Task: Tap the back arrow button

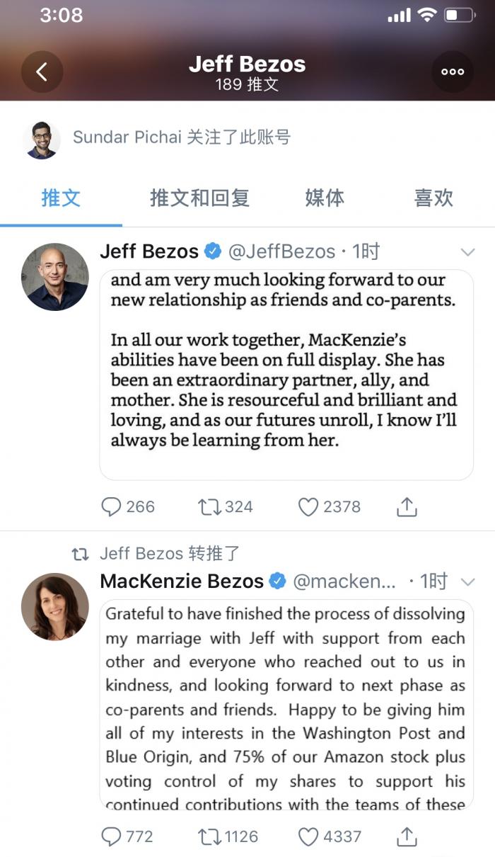Action: tap(42, 72)
